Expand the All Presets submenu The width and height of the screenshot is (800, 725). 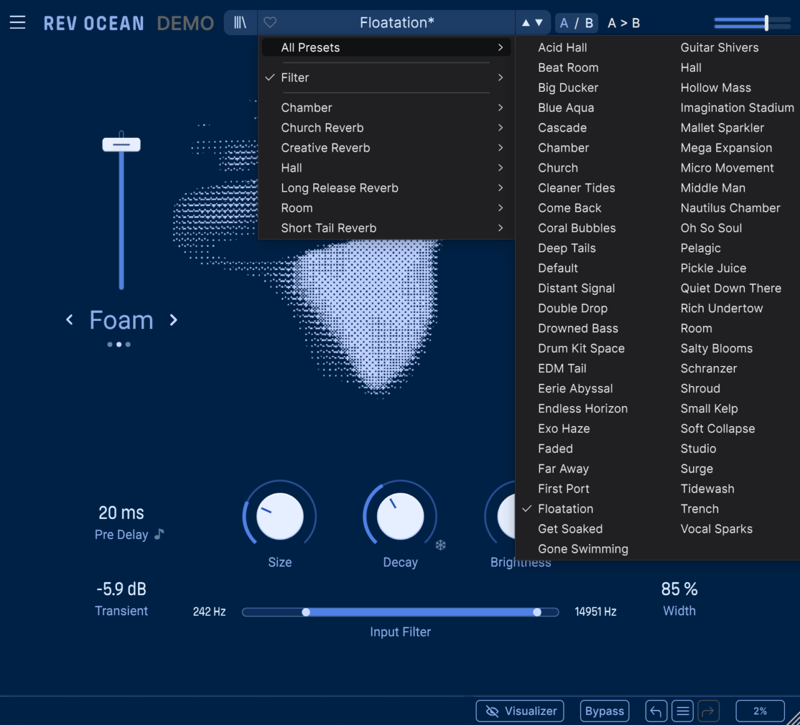385,47
